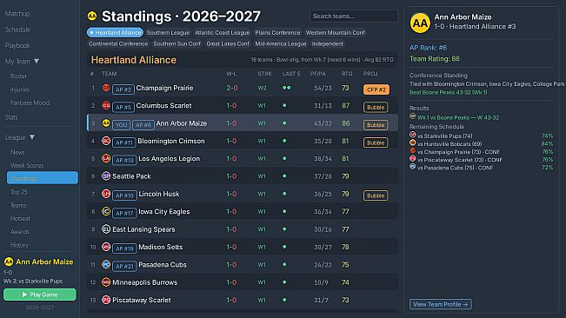This screenshot has width=566, height=318.
Task: Click the Seattle Pack team logo icon
Action: click(x=106, y=176)
